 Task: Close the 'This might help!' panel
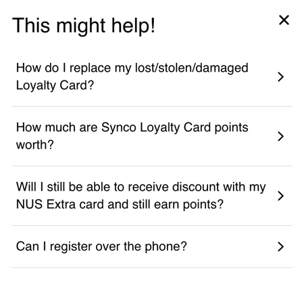284,20
